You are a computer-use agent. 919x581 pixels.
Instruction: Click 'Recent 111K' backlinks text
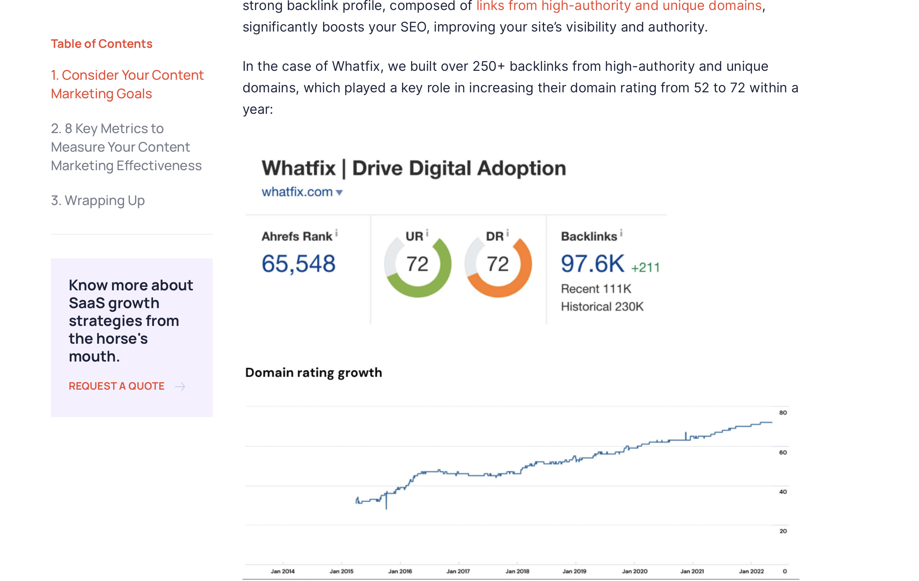click(x=596, y=289)
